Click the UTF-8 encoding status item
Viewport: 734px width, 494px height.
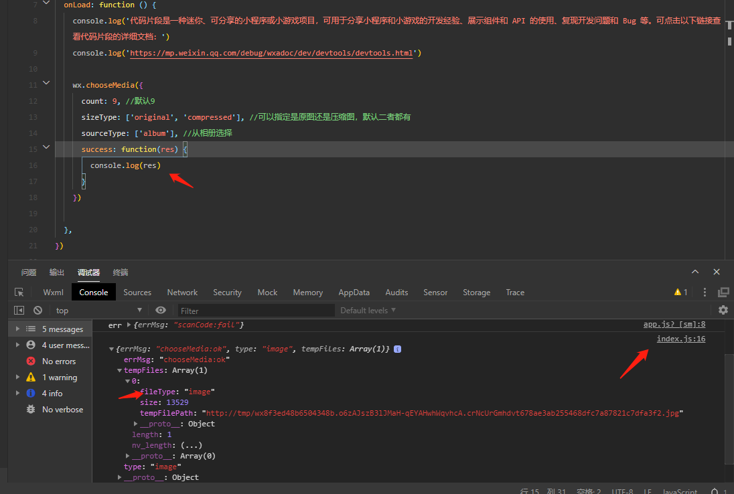pos(622,491)
